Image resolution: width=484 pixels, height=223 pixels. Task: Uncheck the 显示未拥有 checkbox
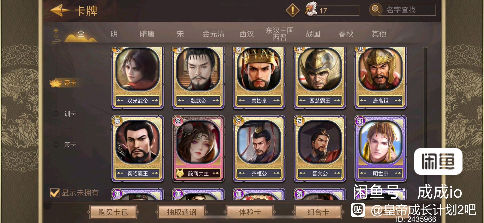coord(55,193)
